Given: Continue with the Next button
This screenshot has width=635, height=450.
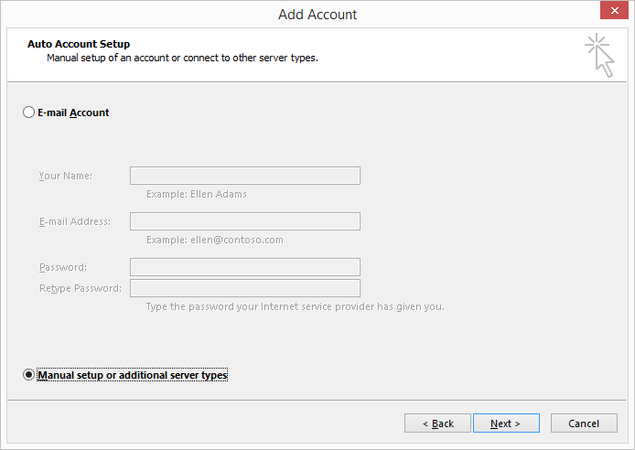Looking at the screenshot, I should 506,423.
